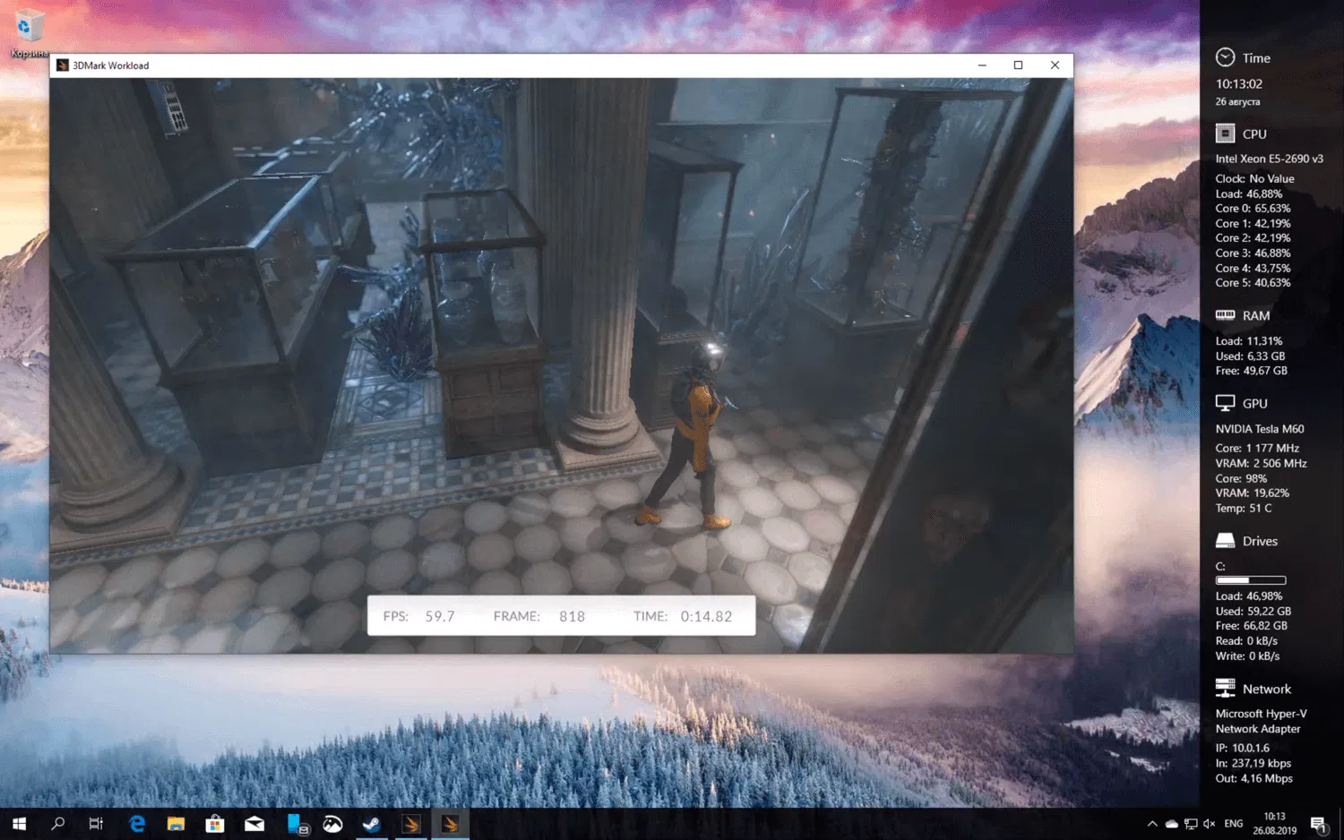Click the 'Core 0: 65,63%' line
The image size is (1344, 840).
(x=1253, y=208)
